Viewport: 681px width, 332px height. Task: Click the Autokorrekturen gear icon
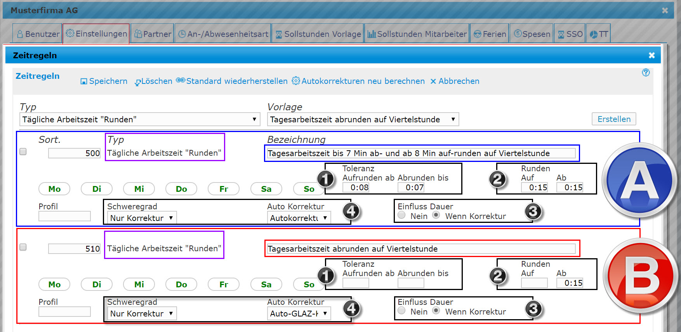pyautogui.click(x=296, y=81)
